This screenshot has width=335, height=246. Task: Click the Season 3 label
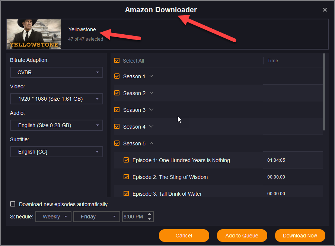(134, 110)
